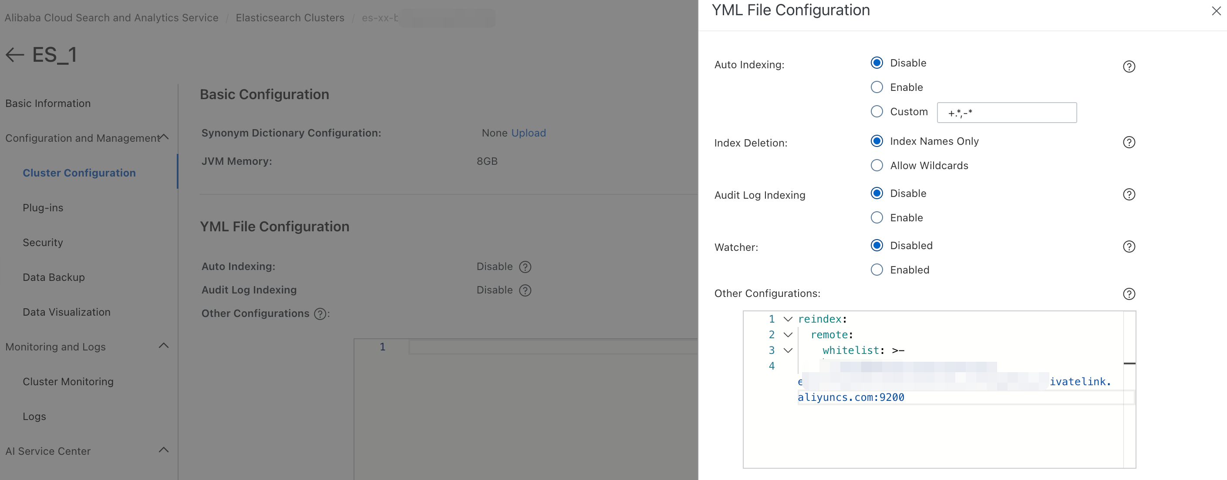
Task: Close the YML File Configuration panel
Action: [1216, 11]
